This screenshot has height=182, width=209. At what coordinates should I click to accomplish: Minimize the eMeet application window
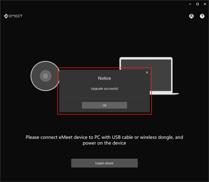point(190,4)
